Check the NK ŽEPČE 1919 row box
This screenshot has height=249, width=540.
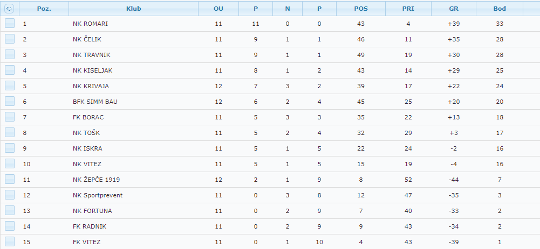click(x=10, y=179)
